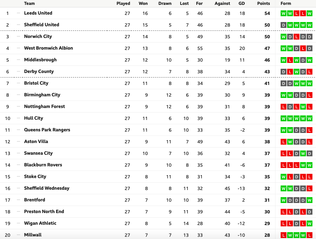This screenshot has width=316, height=239.
Task: Open the Leeds United team link
Action: pyautogui.click(x=38, y=13)
